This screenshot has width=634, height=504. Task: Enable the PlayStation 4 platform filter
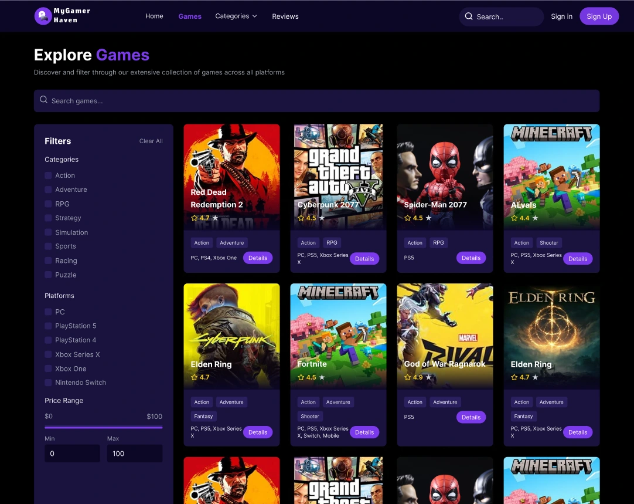48,340
